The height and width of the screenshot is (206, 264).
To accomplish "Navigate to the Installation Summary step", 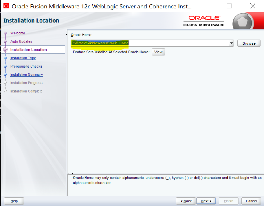I will pyautogui.click(x=27, y=75).
